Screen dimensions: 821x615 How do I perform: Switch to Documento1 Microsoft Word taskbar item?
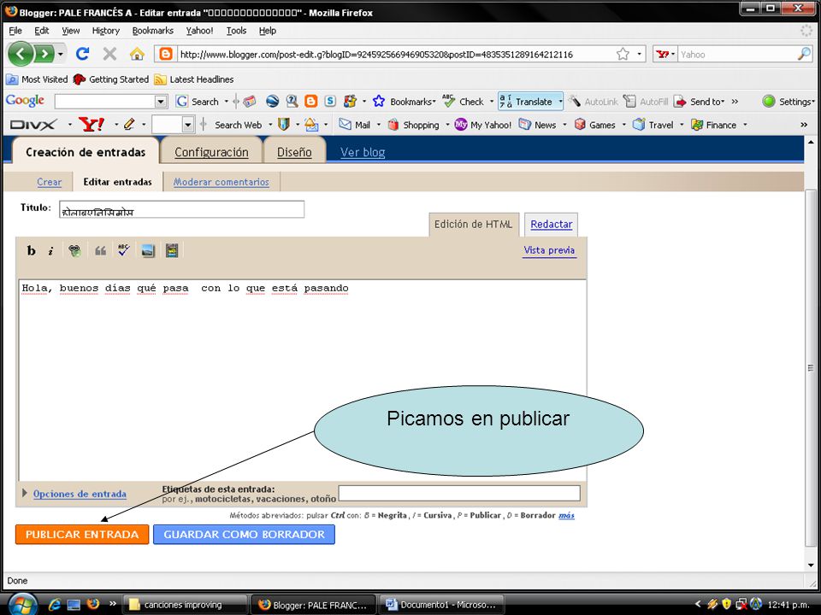click(441, 605)
